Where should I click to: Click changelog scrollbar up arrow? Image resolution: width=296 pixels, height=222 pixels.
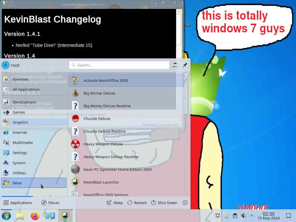pyautogui.click(x=178, y=12)
